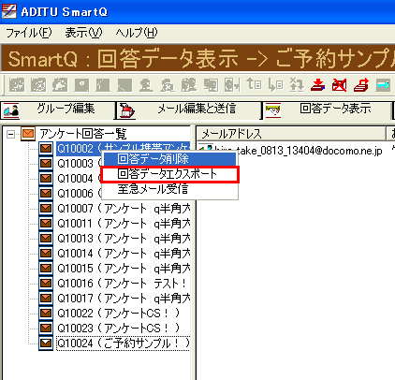Select the Q10023 (アンケートCS！) row
The image size is (395, 380).
(x=119, y=328)
